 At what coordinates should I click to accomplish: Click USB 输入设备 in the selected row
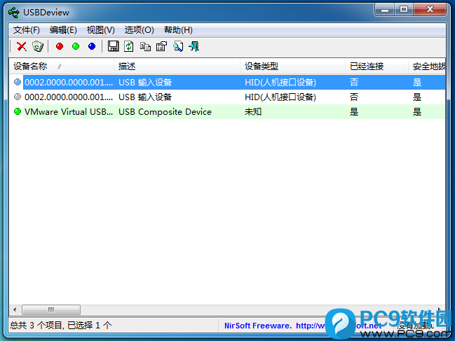click(x=145, y=83)
